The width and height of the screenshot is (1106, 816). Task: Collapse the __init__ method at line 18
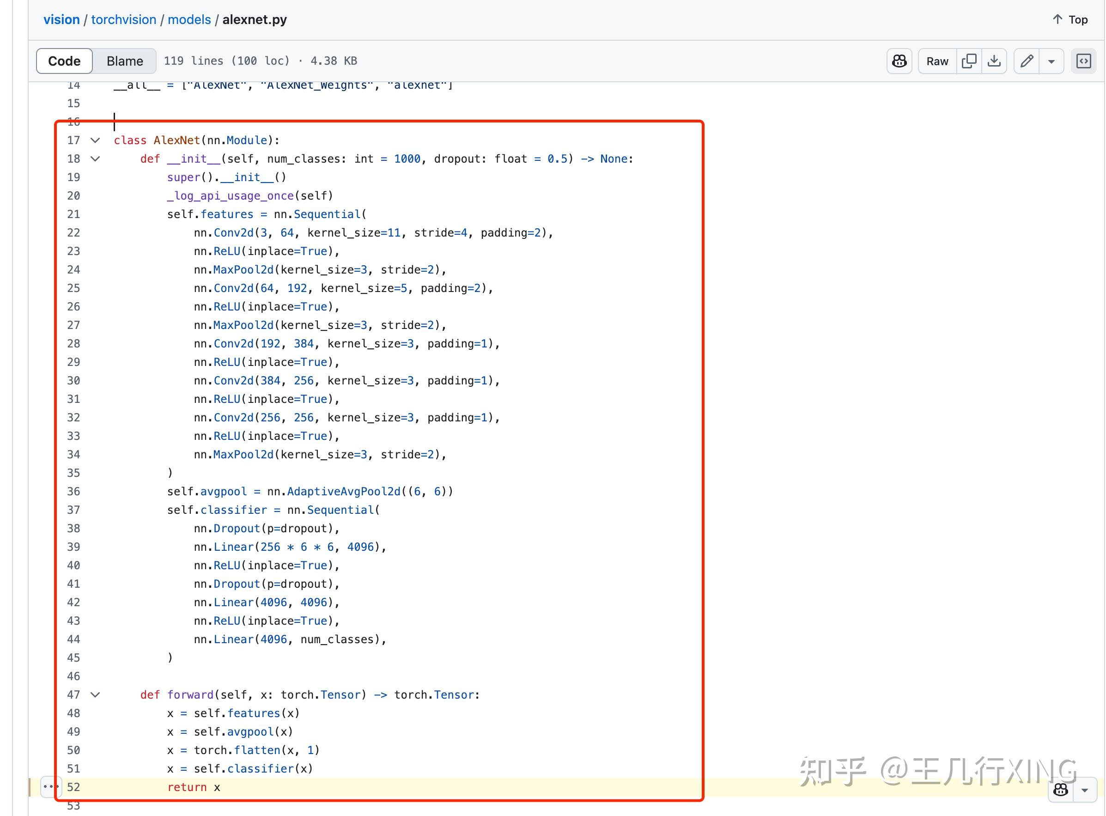tap(95, 158)
